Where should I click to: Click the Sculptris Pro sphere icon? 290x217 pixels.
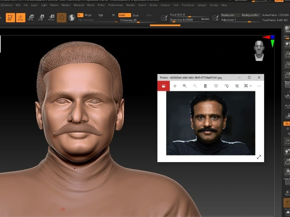72,18
